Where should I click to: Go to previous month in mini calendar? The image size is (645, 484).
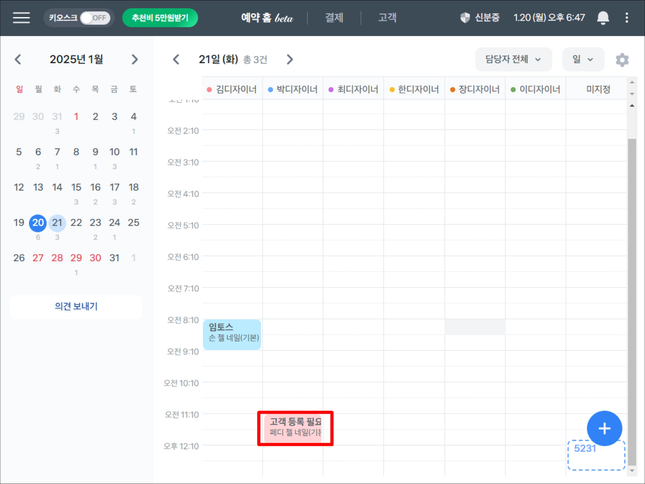click(x=18, y=59)
